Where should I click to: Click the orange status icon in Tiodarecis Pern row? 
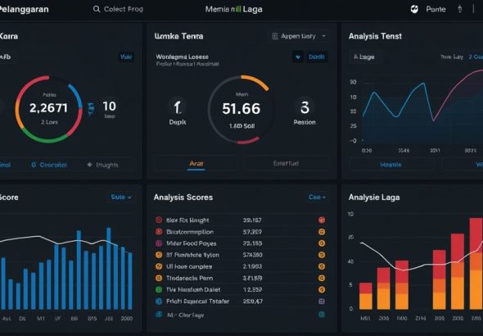(322, 278)
